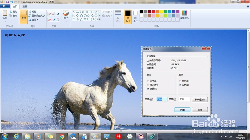Select Color 2 (颜色 2) button

pos(135,16)
